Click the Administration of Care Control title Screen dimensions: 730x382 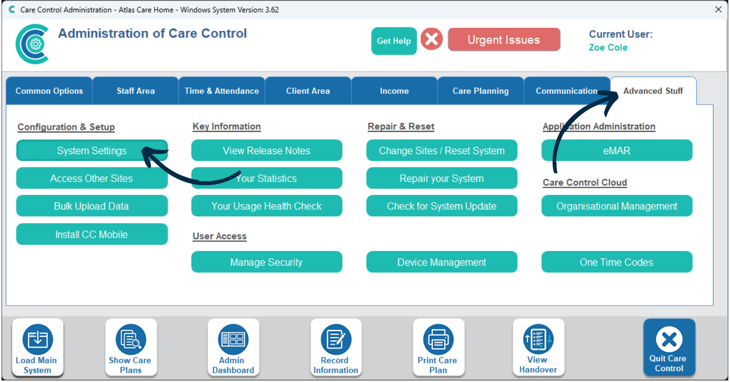[x=153, y=34]
